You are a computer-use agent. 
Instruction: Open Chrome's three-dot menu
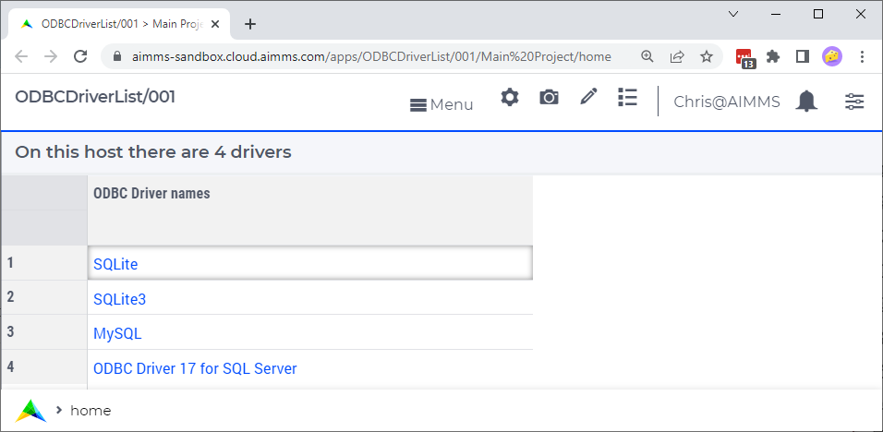pos(862,56)
